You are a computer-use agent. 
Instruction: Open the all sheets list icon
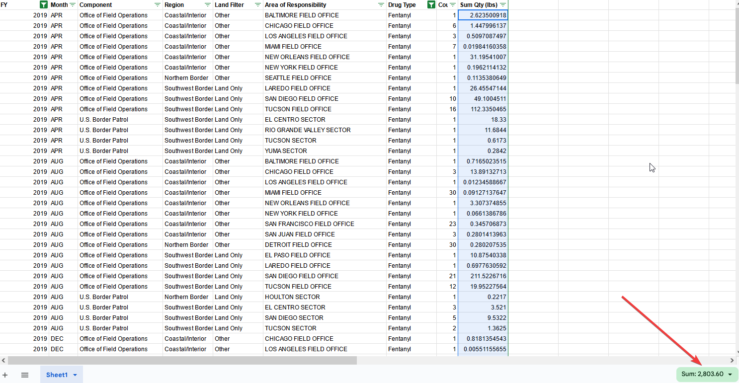click(x=25, y=375)
